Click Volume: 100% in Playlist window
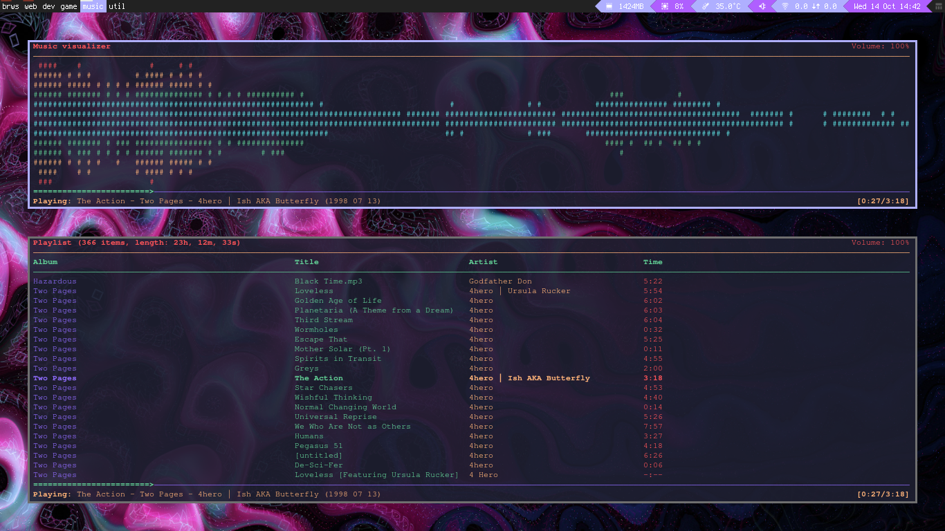This screenshot has height=531, width=945. pos(881,243)
